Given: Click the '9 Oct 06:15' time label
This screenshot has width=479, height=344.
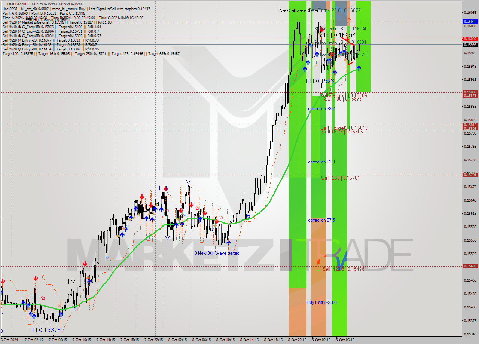Looking at the screenshot, I should [345, 340].
